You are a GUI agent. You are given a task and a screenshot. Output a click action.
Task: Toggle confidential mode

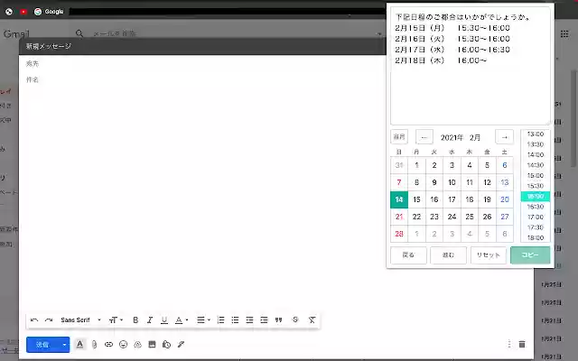(166, 345)
